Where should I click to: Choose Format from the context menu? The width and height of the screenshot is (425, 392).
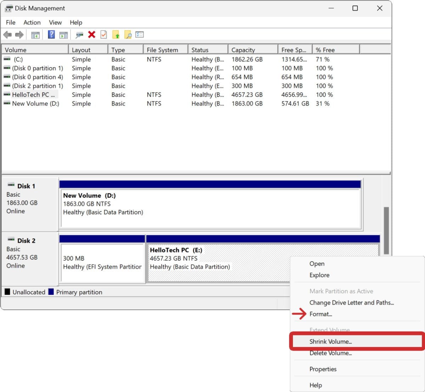(x=321, y=314)
